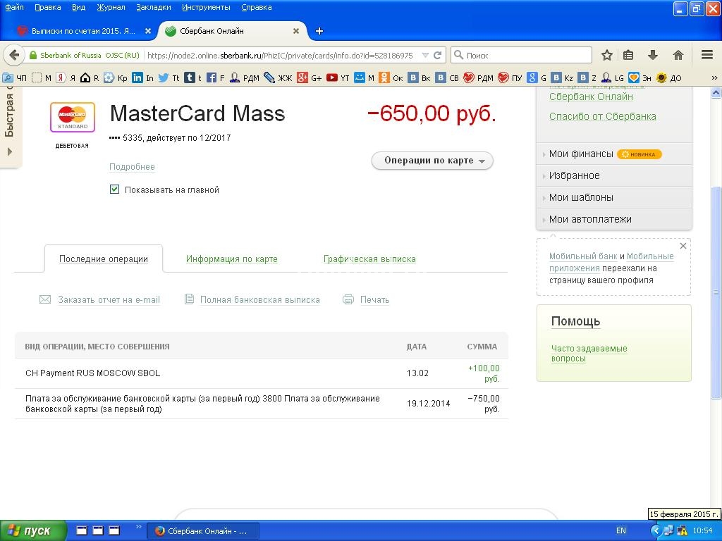Image resolution: width=722 pixels, height=541 pixels.
Task: Select the Информация по карте tab
Action: [231, 259]
